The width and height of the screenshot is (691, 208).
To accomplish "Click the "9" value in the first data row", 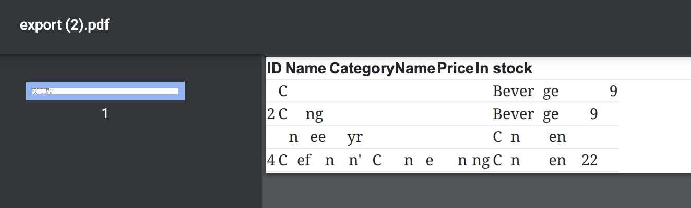I will click(613, 92).
